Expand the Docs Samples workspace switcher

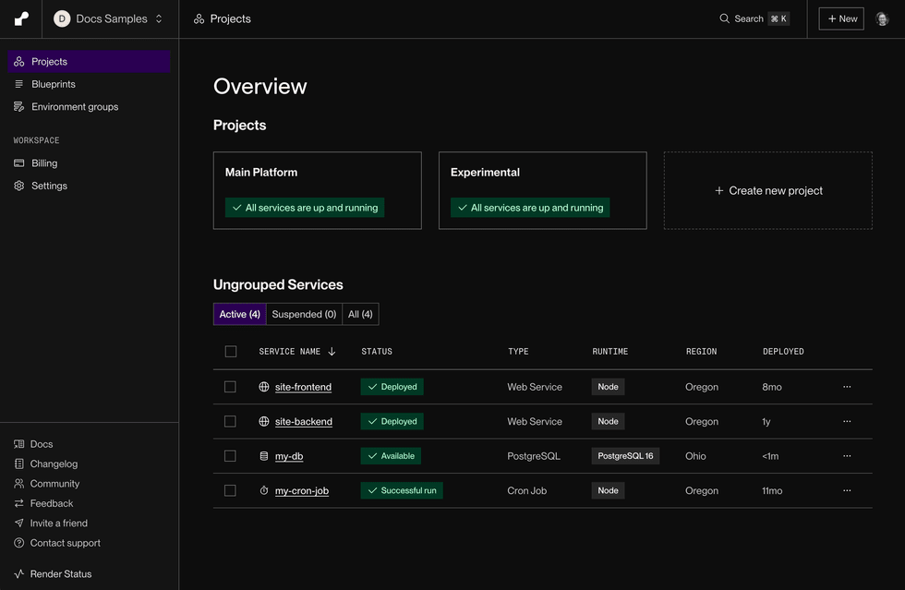point(109,18)
